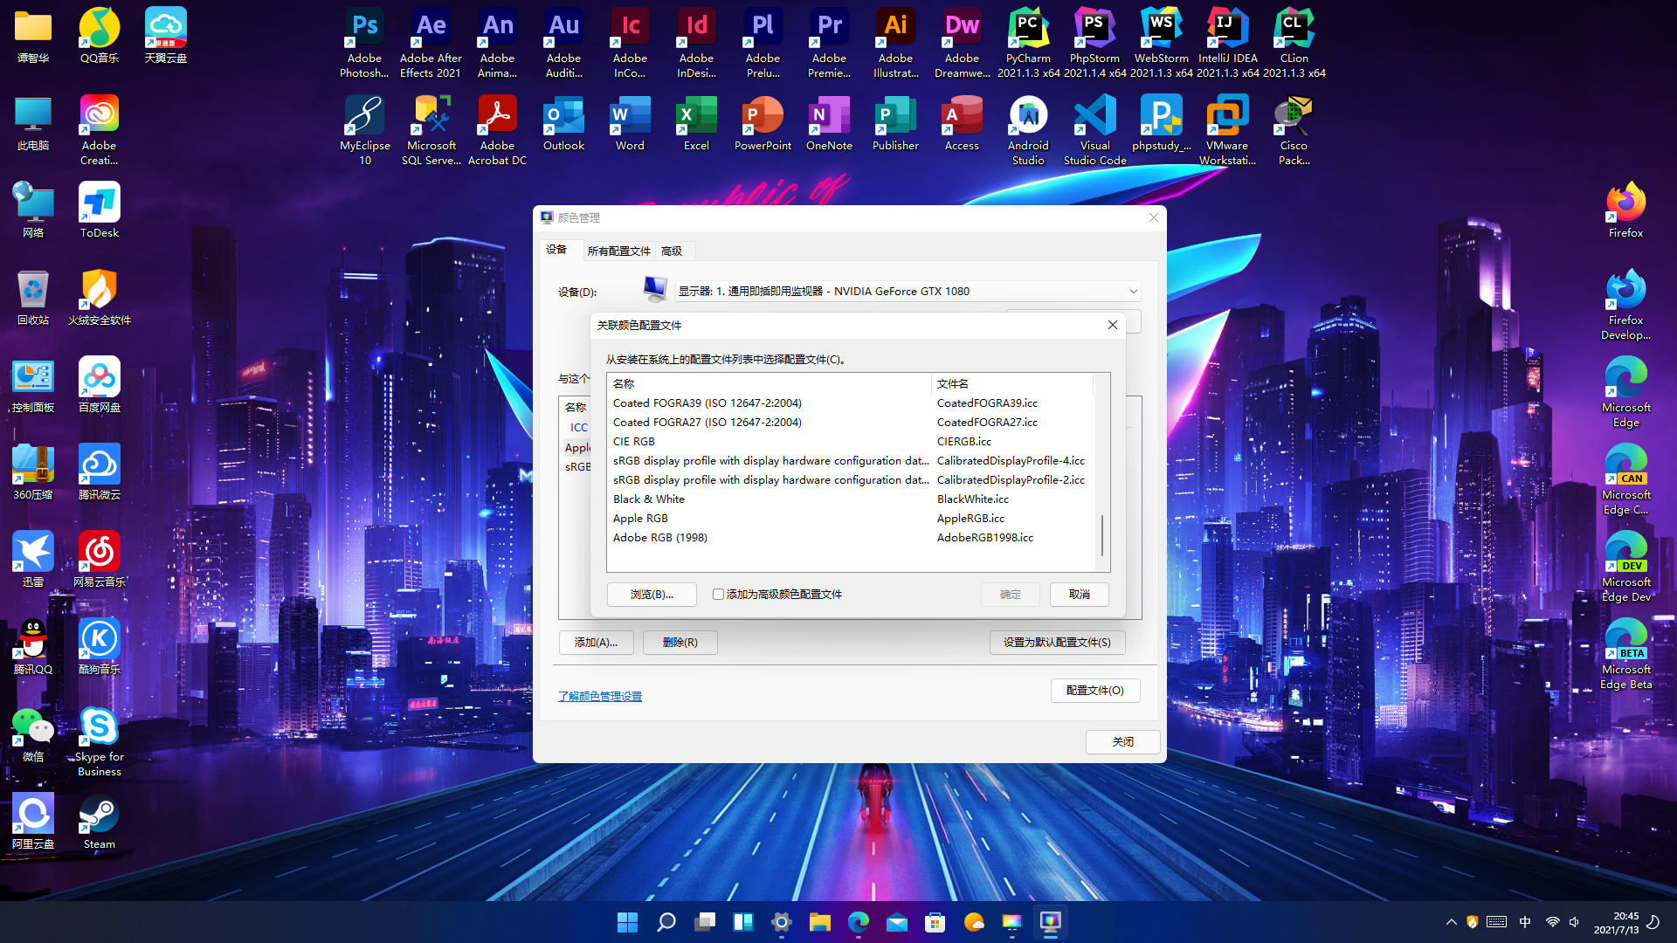Select Adobe RGB (1998) profile row
Image resolution: width=1677 pixels, height=943 pixels.
tap(660, 538)
